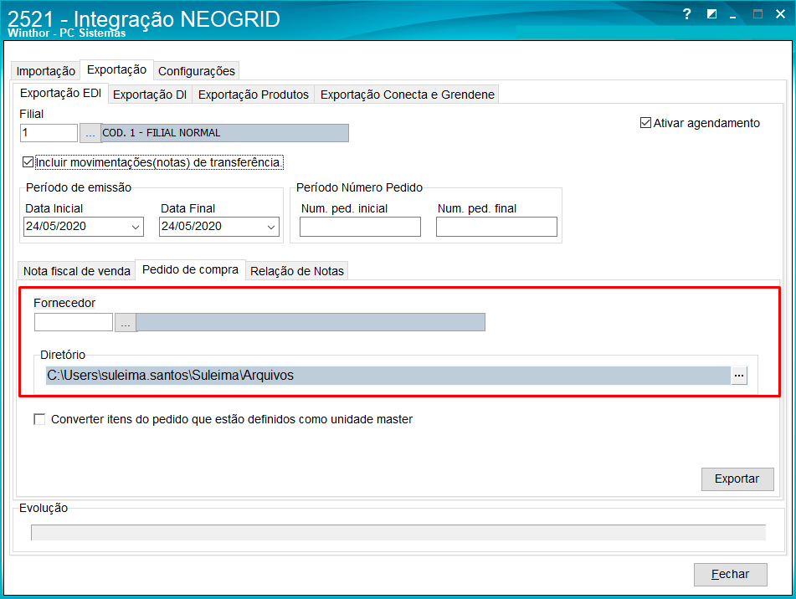Image resolution: width=796 pixels, height=599 pixels.
Task: Click the Exportar button
Action: (737, 479)
